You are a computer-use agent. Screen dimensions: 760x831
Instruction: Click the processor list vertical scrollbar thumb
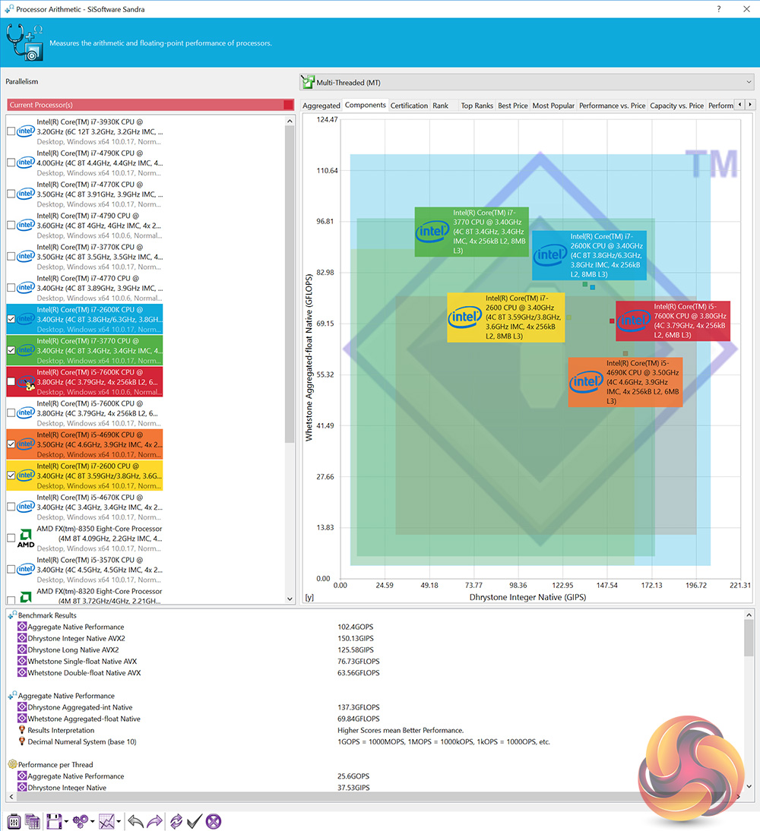(x=290, y=283)
